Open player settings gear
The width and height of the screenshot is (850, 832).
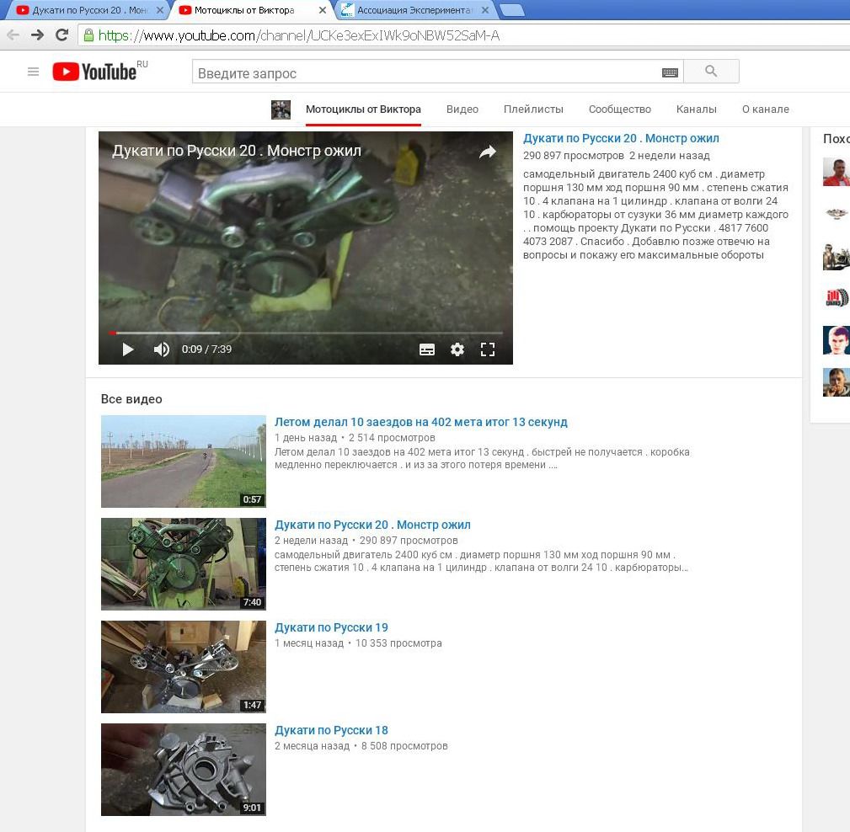457,349
